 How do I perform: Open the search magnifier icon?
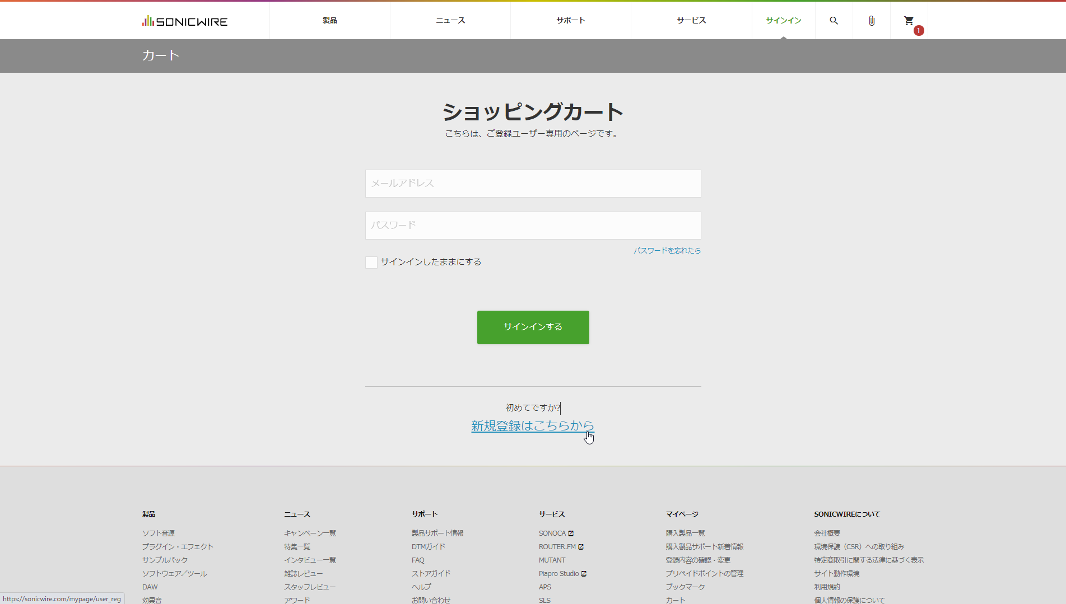(834, 21)
